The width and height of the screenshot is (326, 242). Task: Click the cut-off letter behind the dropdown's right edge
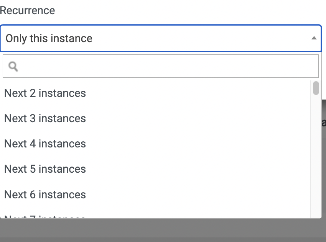click(x=324, y=123)
